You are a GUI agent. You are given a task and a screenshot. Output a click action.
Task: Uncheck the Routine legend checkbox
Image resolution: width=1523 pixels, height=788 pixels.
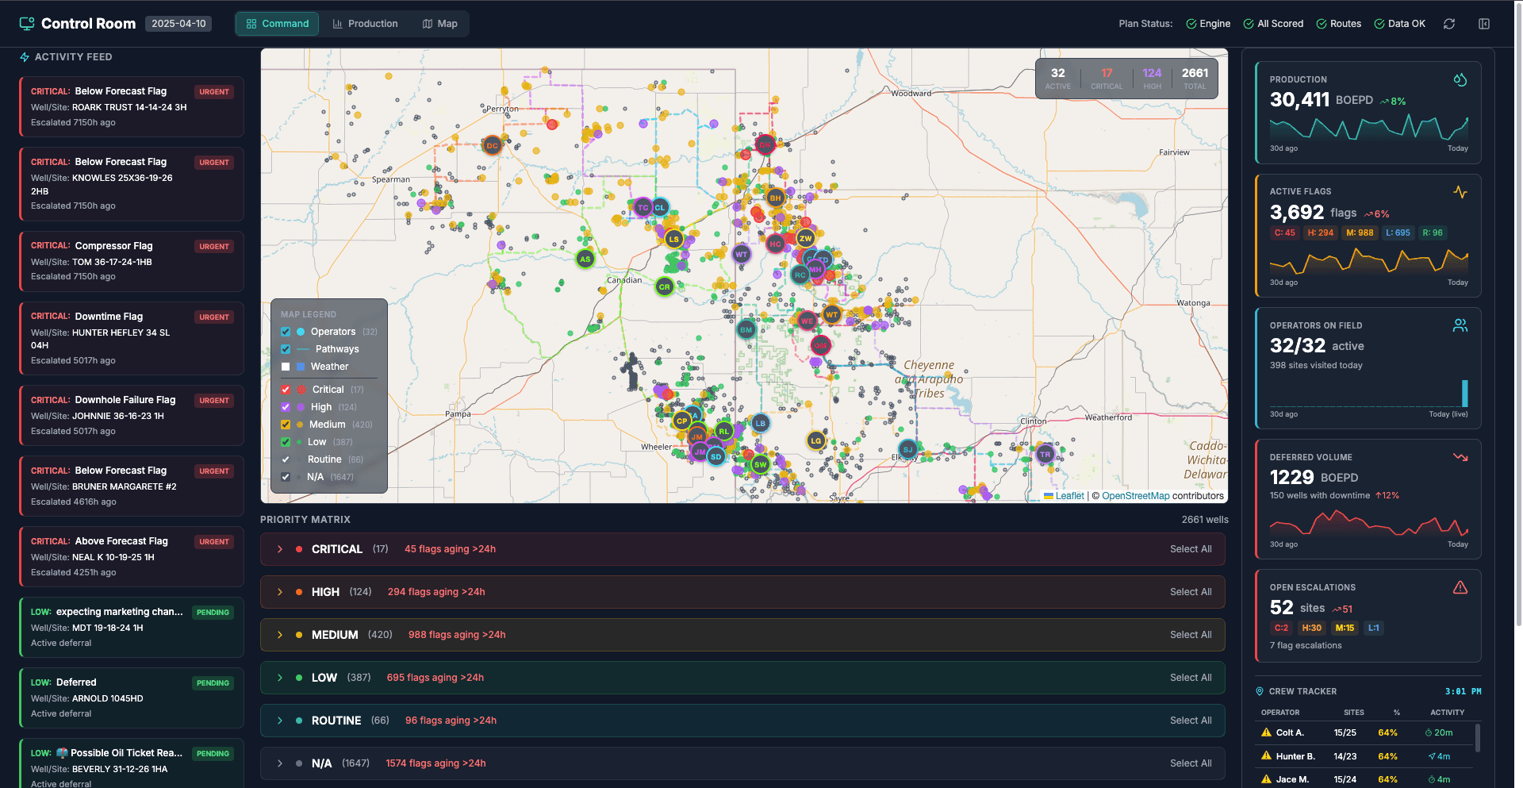(x=286, y=459)
